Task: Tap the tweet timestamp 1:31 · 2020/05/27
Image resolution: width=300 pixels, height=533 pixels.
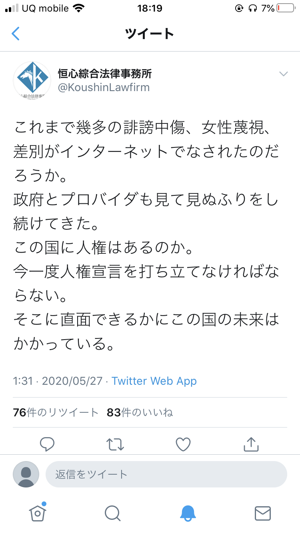Action: (58, 381)
